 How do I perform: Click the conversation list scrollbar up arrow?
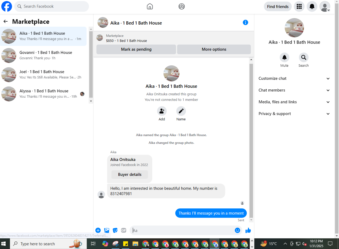coord(91,29)
